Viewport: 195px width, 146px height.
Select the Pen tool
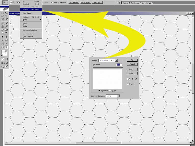(3, 40)
